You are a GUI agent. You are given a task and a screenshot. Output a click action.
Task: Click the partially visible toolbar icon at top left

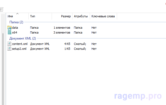1,9
